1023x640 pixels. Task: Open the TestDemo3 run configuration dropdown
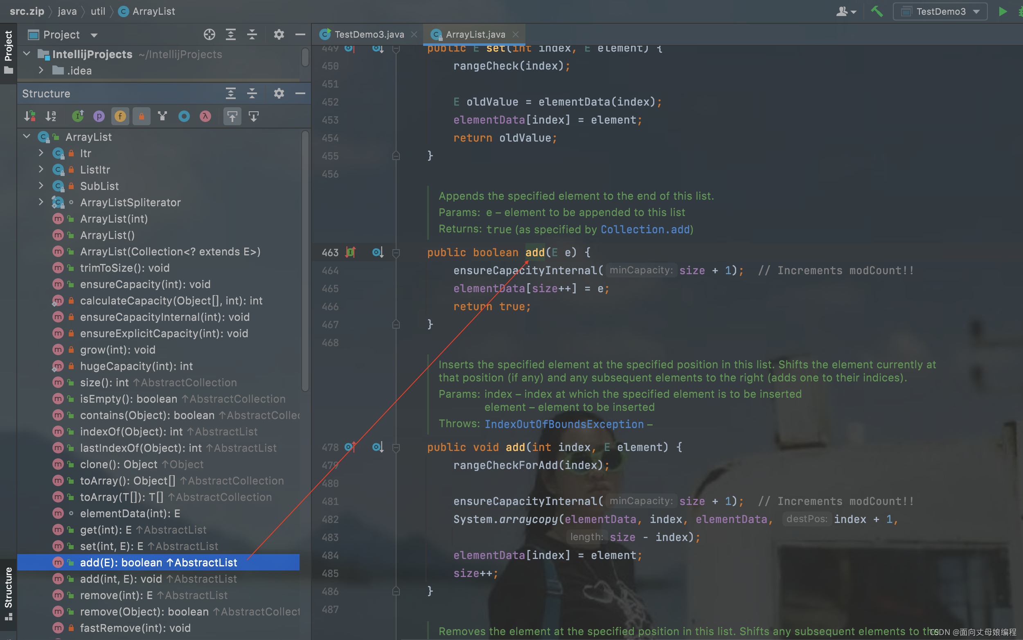pyautogui.click(x=940, y=11)
